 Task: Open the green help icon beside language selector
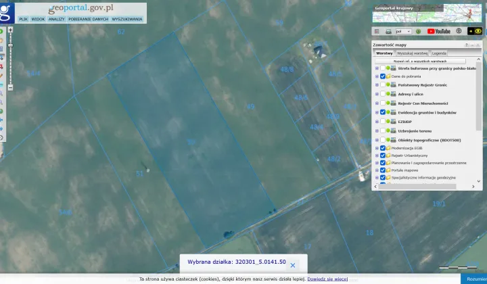pyautogui.click(x=418, y=31)
